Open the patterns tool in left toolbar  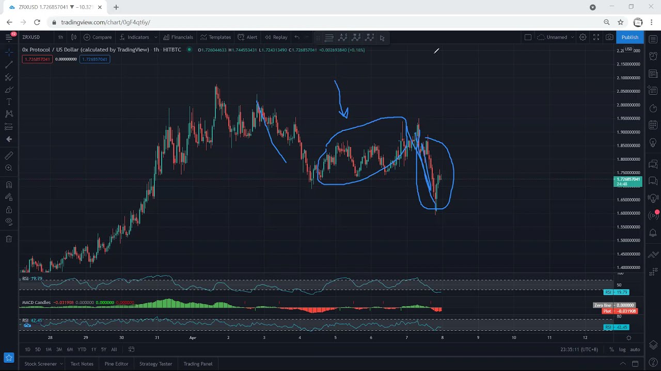click(x=9, y=114)
